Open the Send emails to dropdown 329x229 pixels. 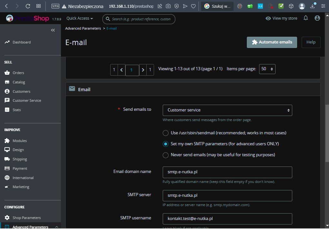pos(227,110)
